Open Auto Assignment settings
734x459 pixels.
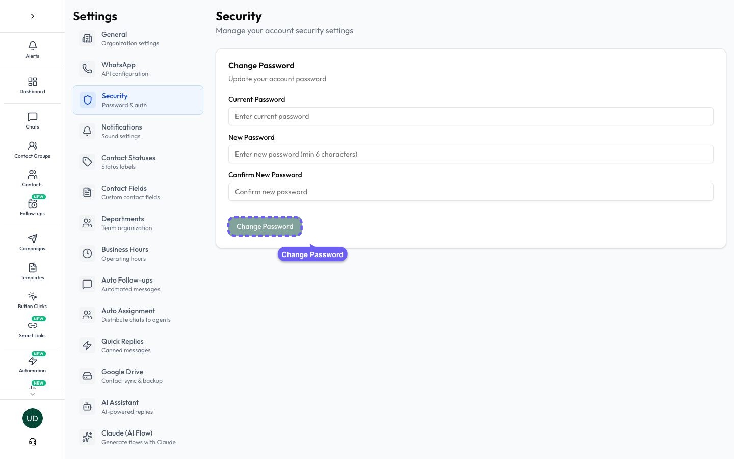pyautogui.click(x=138, y=315)
